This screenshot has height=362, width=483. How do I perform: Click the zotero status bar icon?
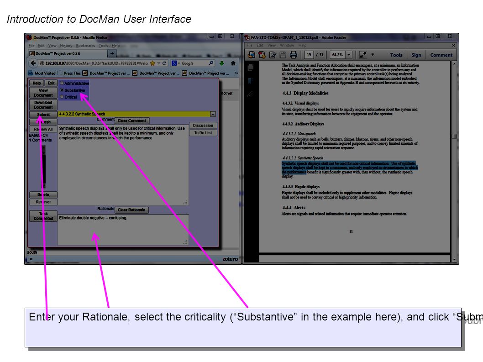pos(230,259)
